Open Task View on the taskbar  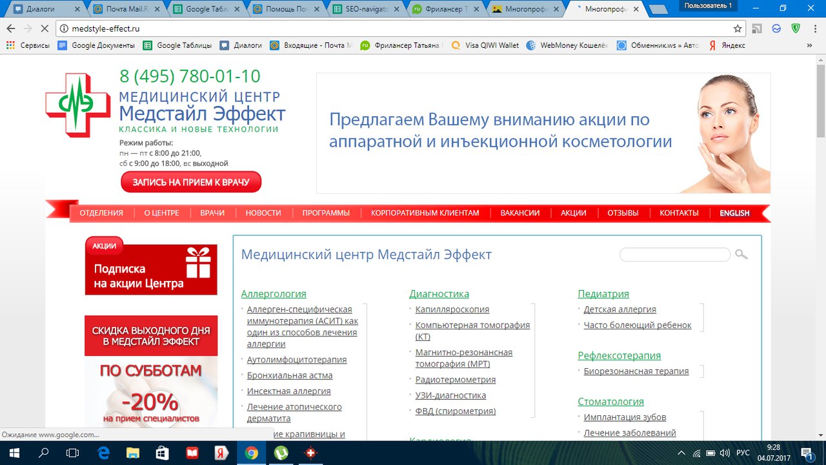73,453
